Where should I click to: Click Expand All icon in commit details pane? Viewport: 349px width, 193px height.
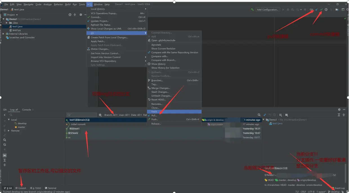pyautogui.click(x=339, y=115)
